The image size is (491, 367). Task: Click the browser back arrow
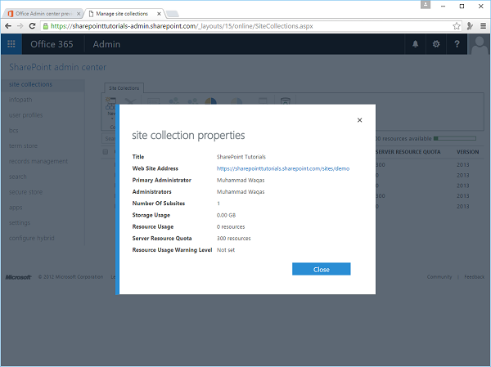pos(8,25)
